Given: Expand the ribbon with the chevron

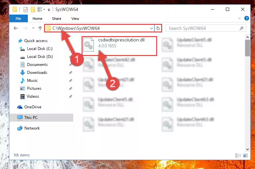Looking at the screenshot, I should (x=239, y=18).
